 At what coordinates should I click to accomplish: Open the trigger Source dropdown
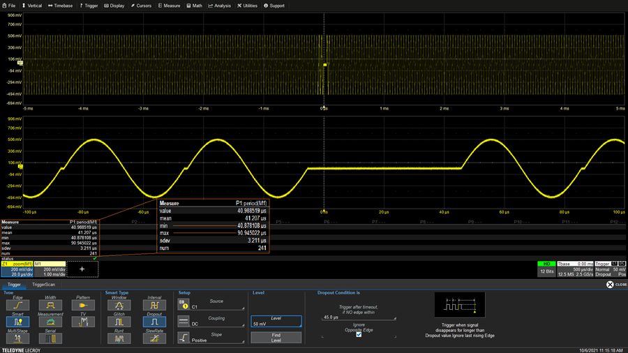217,304
